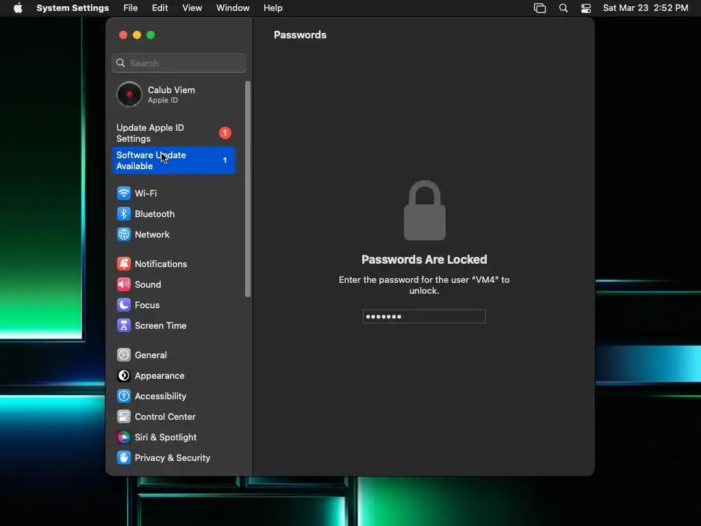The width and height of the screenshot is (701, 526).
Task: Click the Passwords Are Locked heading
Action: [x=424, y=260]
